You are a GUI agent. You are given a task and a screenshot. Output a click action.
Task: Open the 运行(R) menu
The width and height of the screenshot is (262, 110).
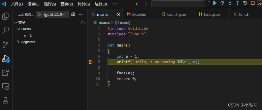tap(101, 4)
